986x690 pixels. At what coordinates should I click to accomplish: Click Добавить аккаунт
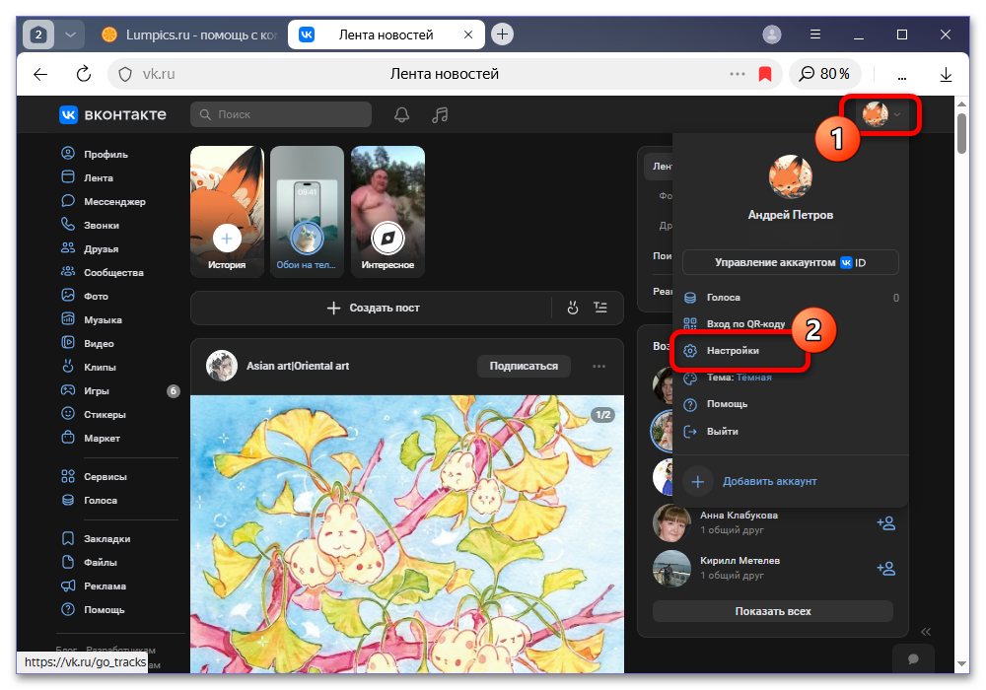[x=769, y=481]
